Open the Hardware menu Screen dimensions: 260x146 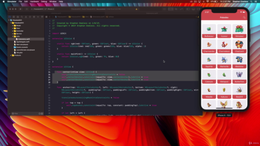[x=34, y=2]
